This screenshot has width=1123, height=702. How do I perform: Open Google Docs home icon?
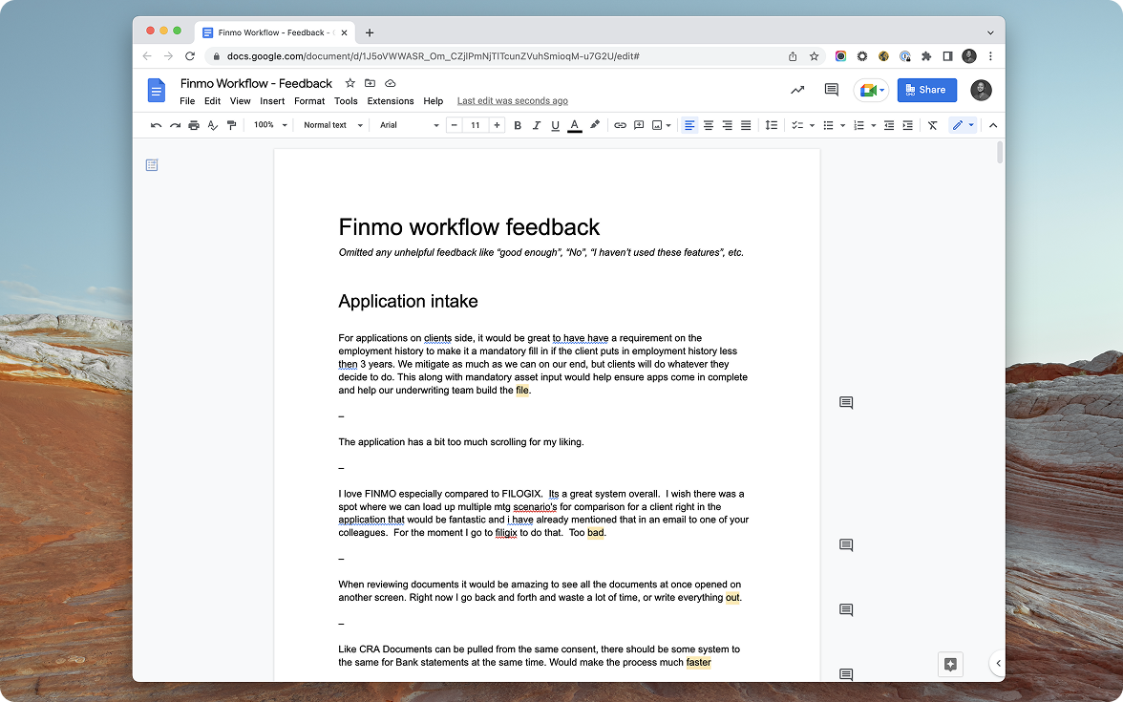click(x=157, y=90)
